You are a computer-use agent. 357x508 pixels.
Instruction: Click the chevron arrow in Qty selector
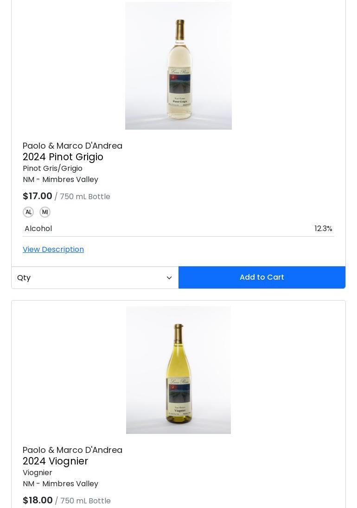169,278
